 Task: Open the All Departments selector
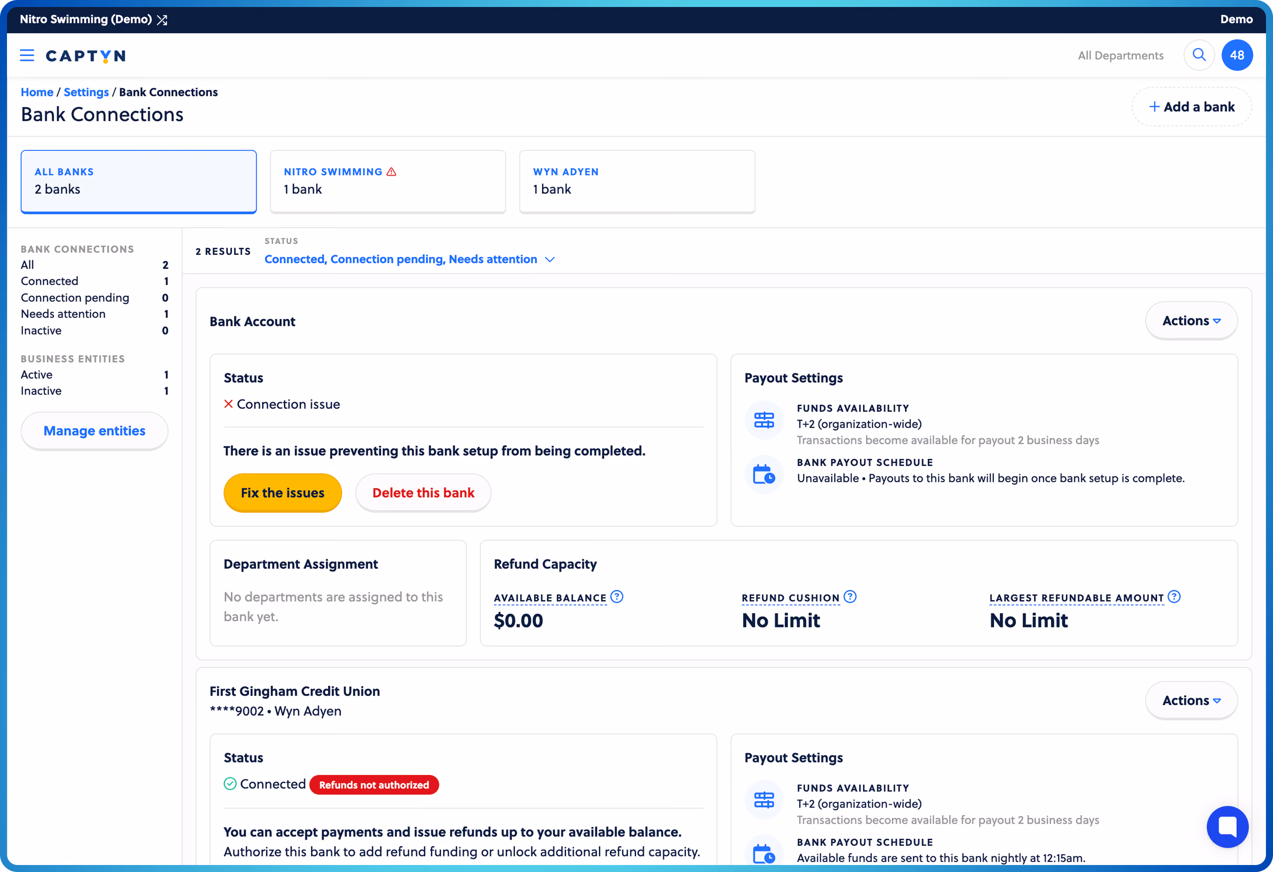tap(1120, 55)
